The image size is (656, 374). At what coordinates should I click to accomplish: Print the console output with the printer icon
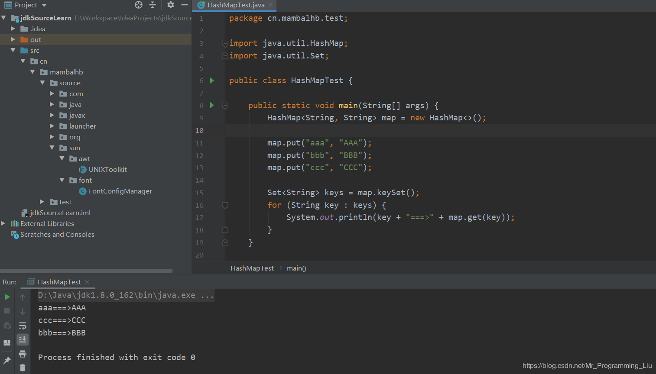(23, 354)
